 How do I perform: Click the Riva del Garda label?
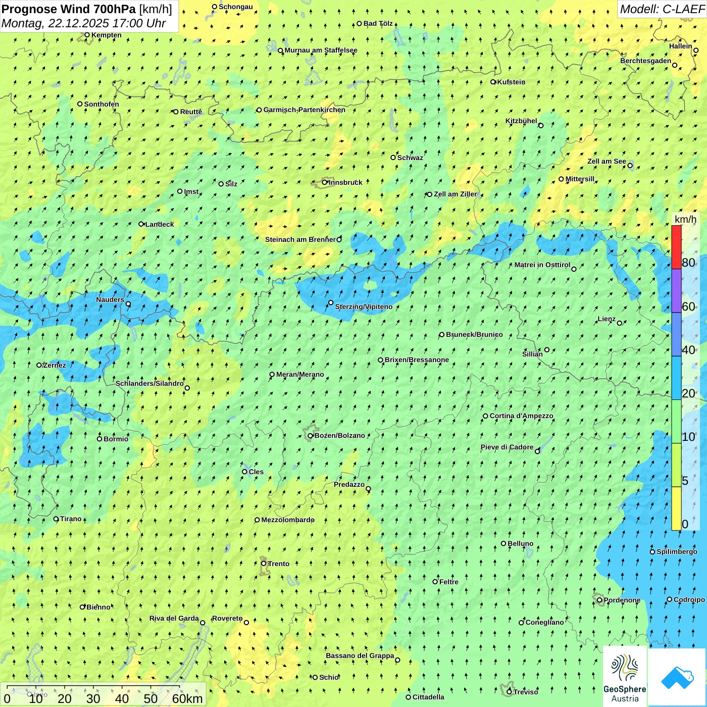174,618
